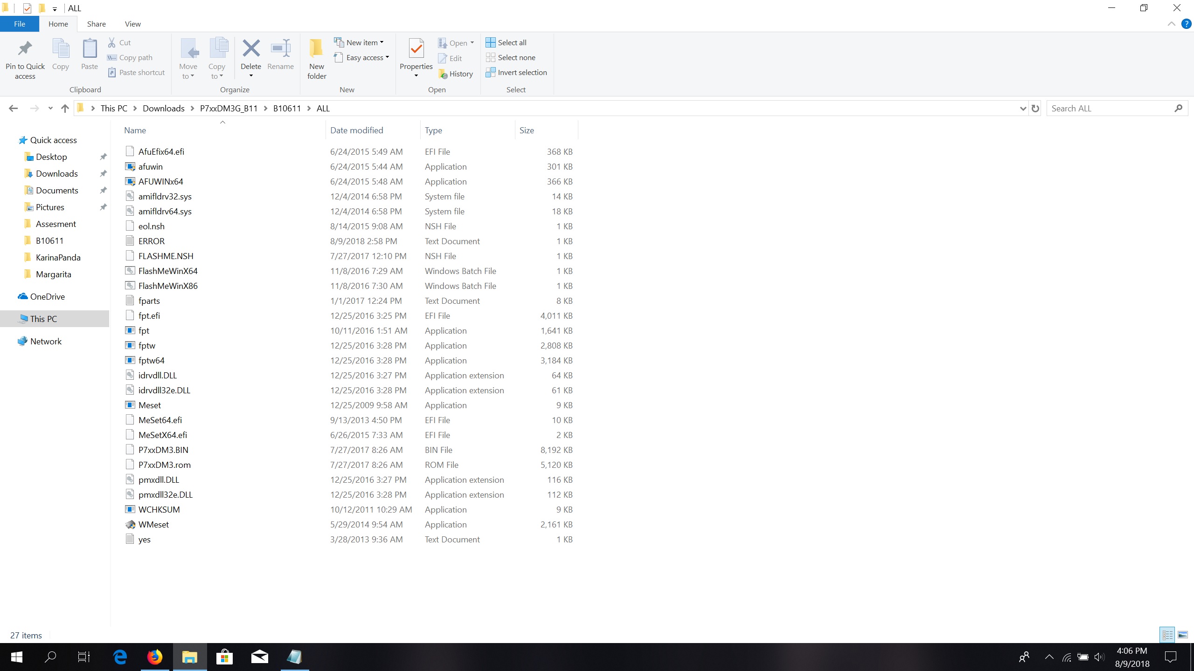This screenshot has width=1194, height=671.
Task: Open Action Center notifications icon
Action: tap(1171, 657)
